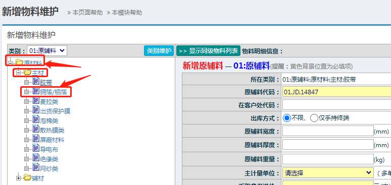Collapse the 主材 tree node
Screen dimensions: 391x185
coord(18,73)
